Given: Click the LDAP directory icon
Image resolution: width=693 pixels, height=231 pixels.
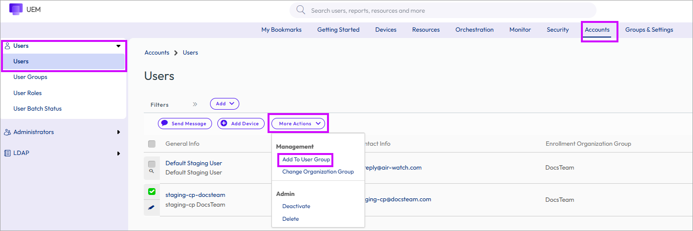Looking at the screenshot, I should tap(7, 153).
